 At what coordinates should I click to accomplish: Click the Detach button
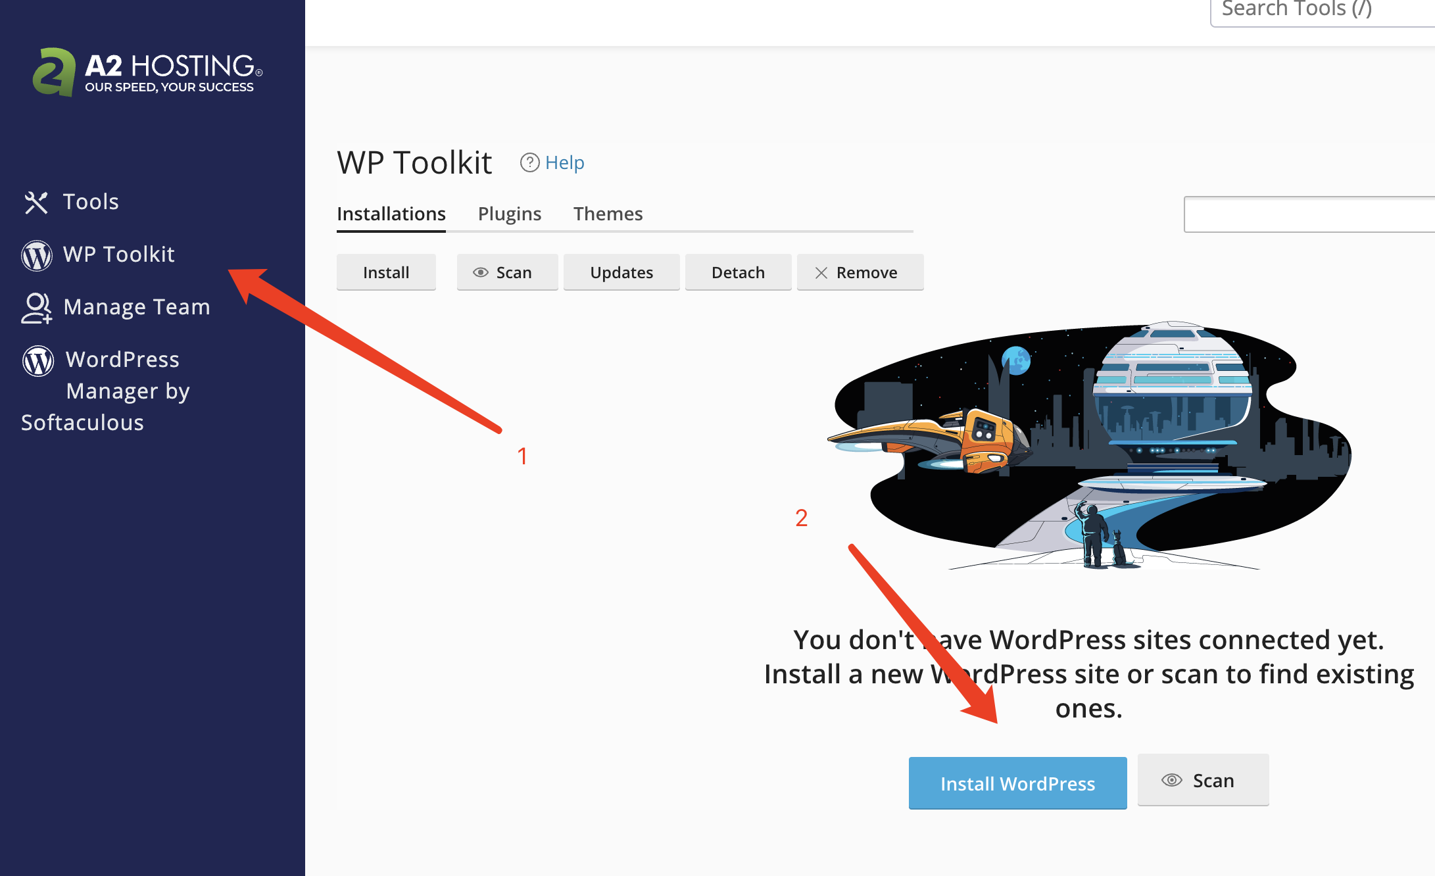pyautogui.click(x=738, y=272)
